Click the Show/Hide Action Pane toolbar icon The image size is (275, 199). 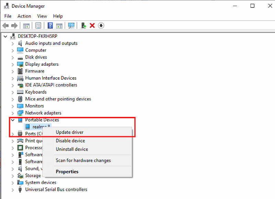click(59, 26)
